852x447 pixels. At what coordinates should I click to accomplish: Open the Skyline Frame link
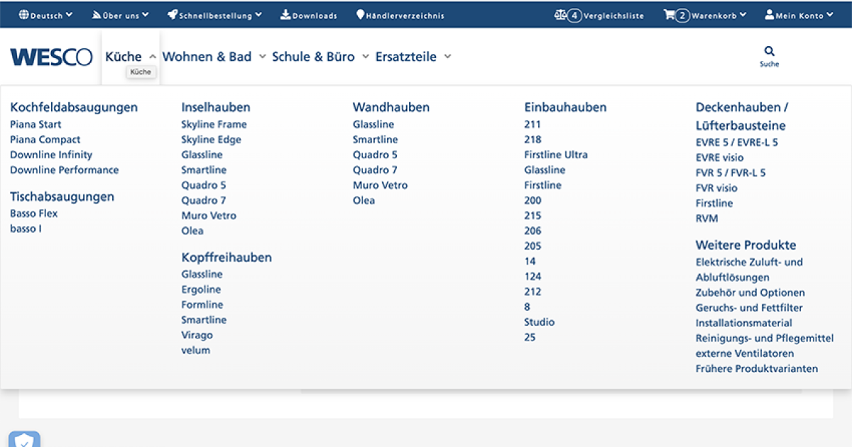coord(214,124)
